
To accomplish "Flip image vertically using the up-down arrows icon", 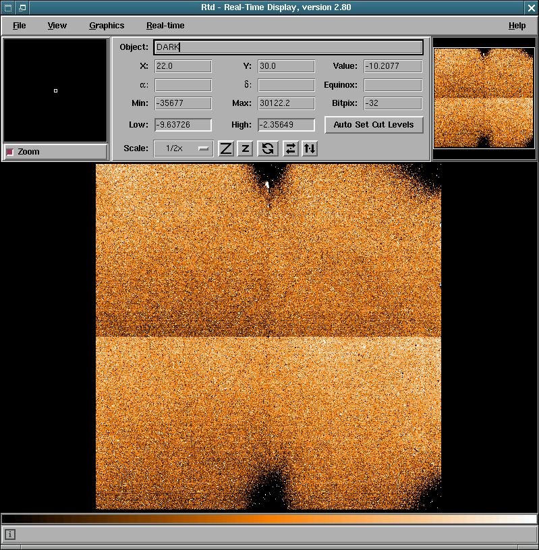I will click(310, 148).
